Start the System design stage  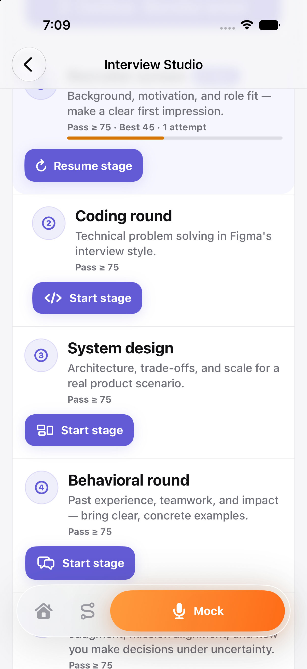pos(79,430)
